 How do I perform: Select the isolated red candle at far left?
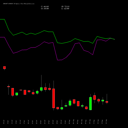point(4,68)
